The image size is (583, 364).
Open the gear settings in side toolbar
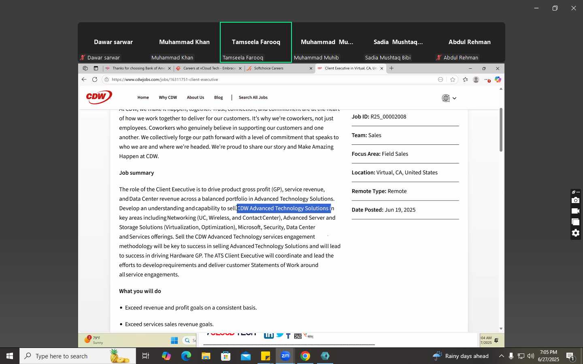pyautogui.click(x=575, y=233)
